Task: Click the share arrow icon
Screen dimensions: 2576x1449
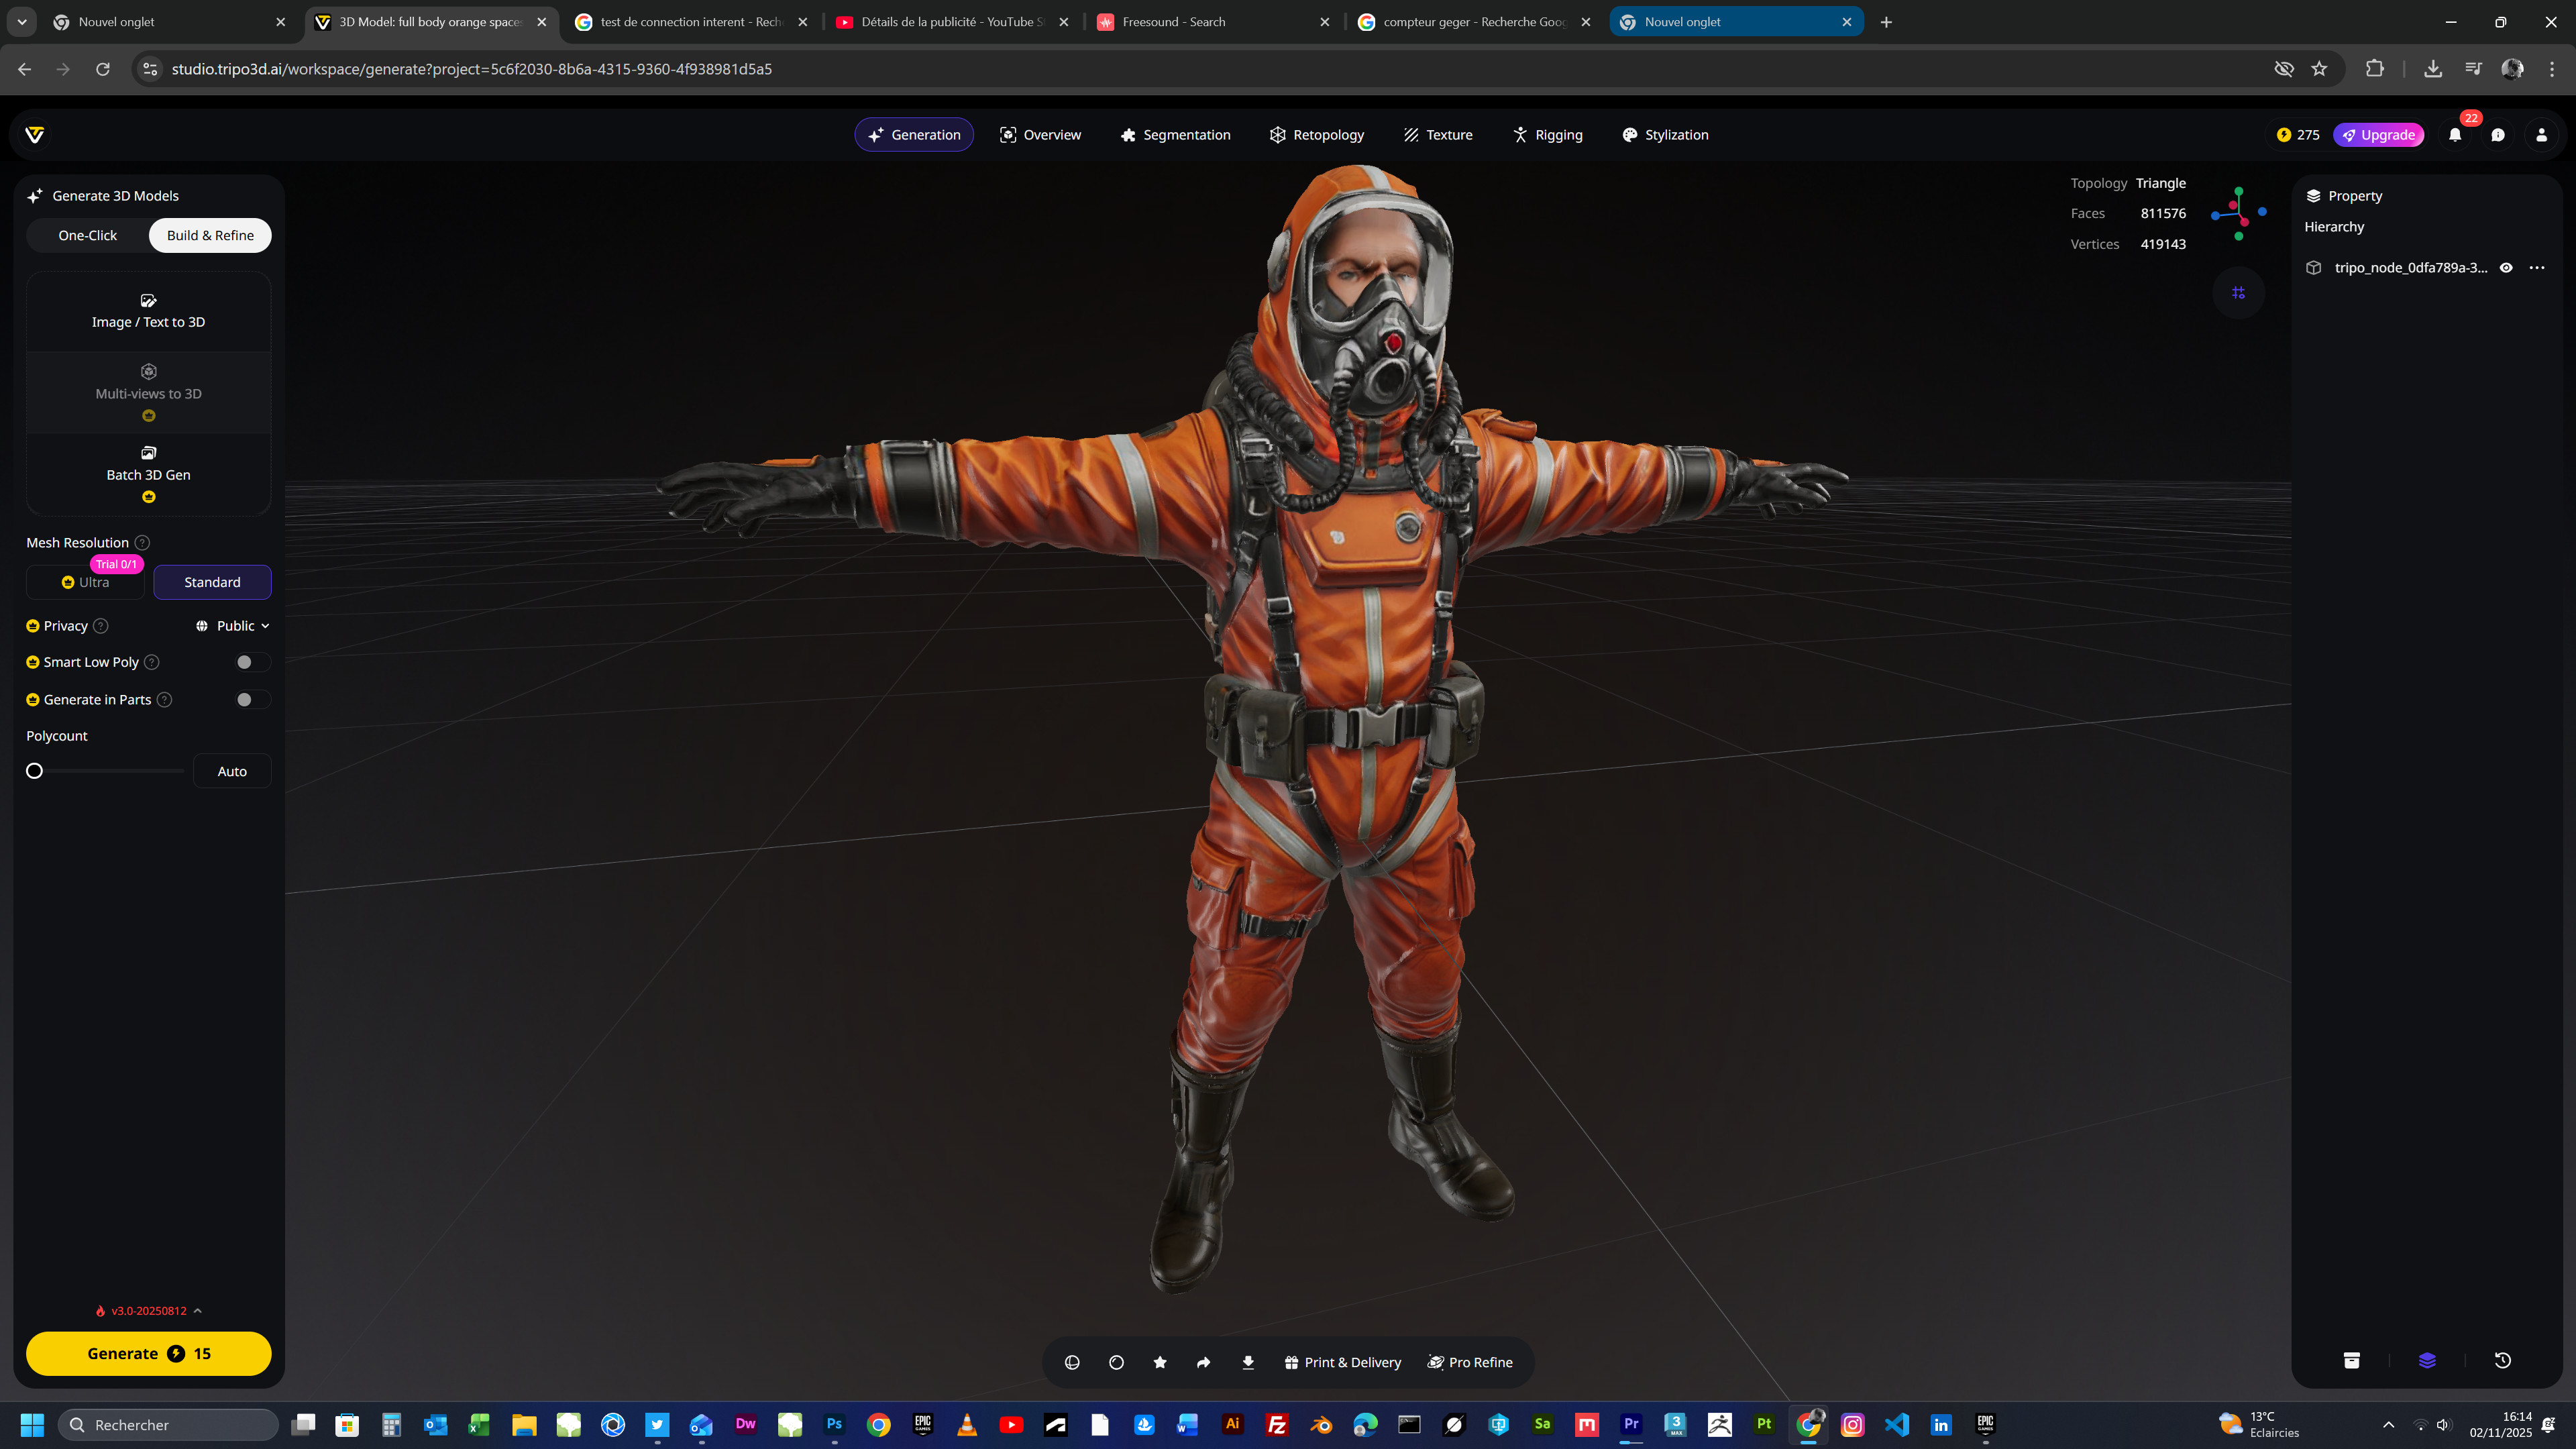Action: 1204,1362
